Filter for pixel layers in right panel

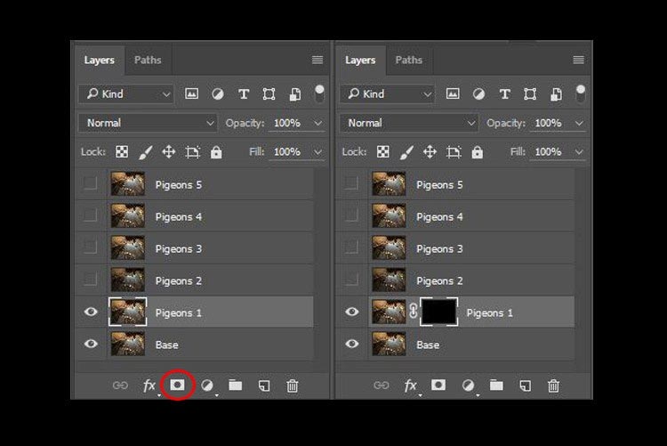tap(453, 93)
